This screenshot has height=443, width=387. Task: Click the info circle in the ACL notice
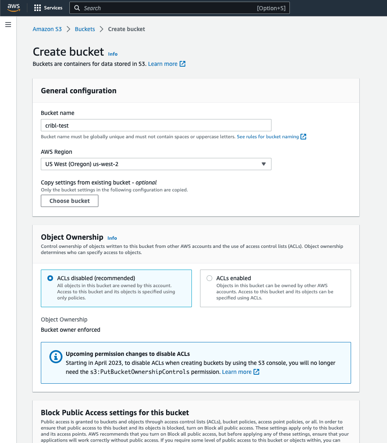click(56, 356)
